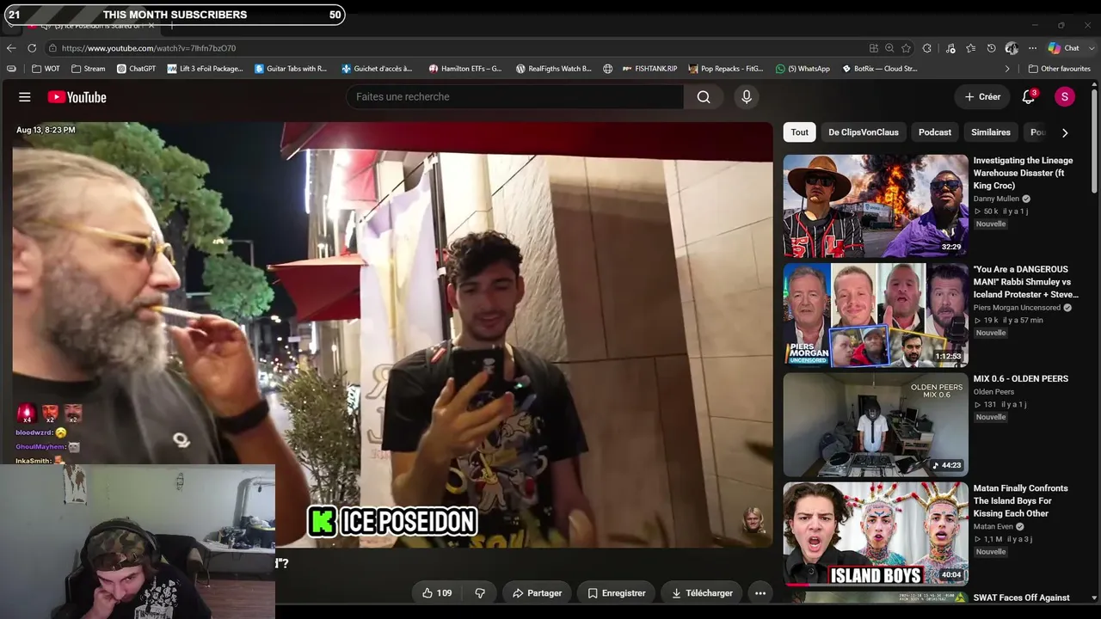The width and height of the screenshot is (1101, 619).
Task: Click the Créer button
Action: pos(982,97)
